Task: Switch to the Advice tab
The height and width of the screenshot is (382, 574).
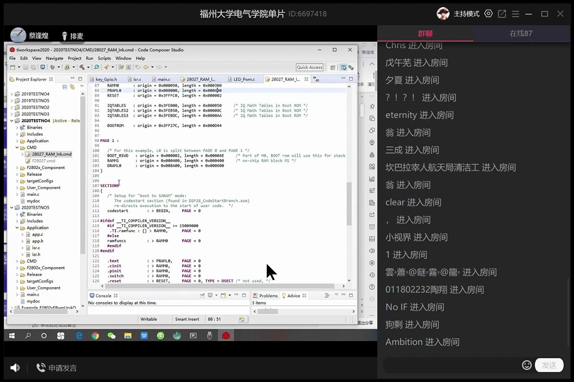Action: coord(293,295)
